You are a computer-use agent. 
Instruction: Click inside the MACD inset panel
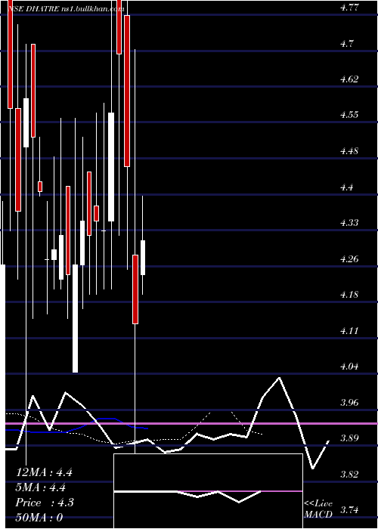click(x=208, y=491)
